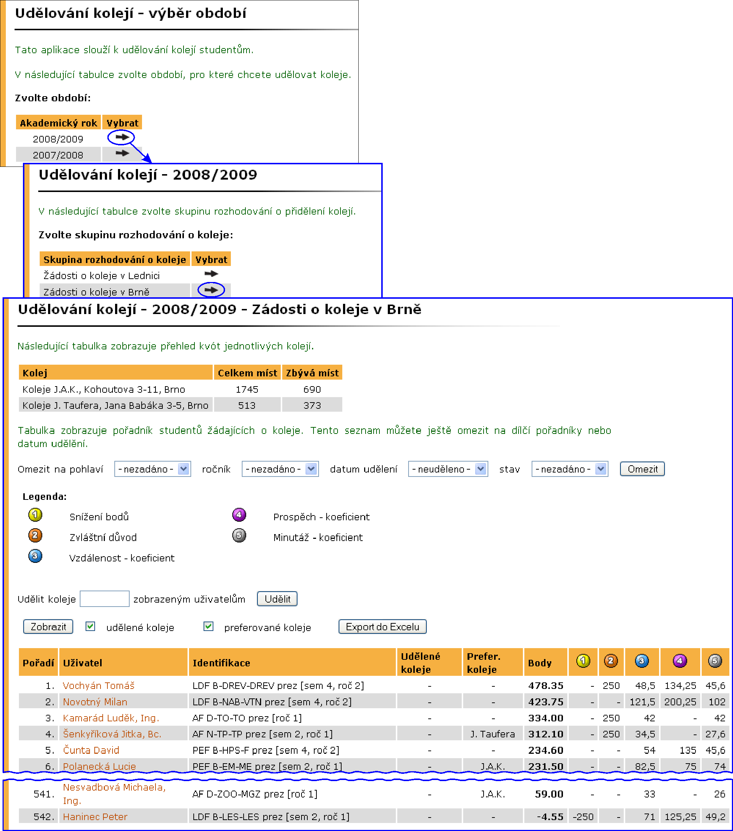Click yellow icon 1 column header
This screenshot has width=733, height=831.
pos(583,661)
